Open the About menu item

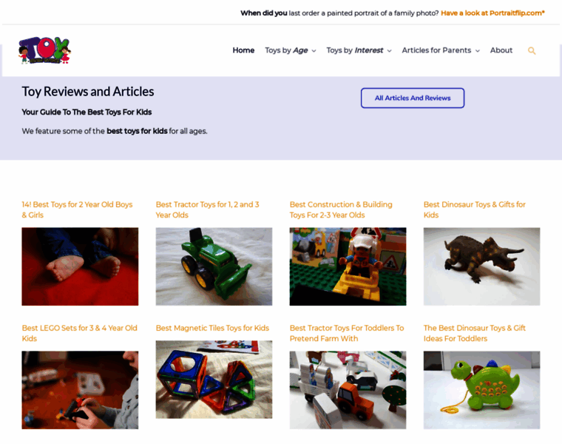pyautogui.click(x=501, y=50)
